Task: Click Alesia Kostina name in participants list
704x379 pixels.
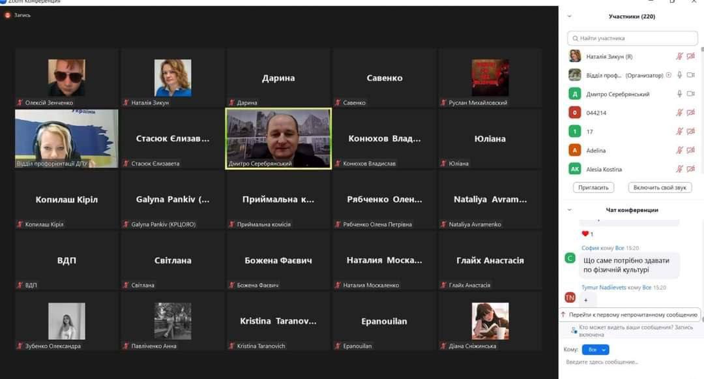Action: click(x=604, y=170)
